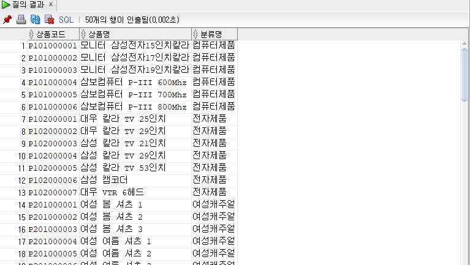The height and width of the screenshot is (265, 470).
Task: Select cell P102000001
Action: pos(53,119)
